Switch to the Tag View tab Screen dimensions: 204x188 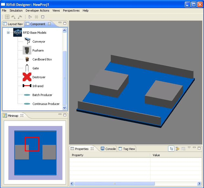click(x=127, y=149)
